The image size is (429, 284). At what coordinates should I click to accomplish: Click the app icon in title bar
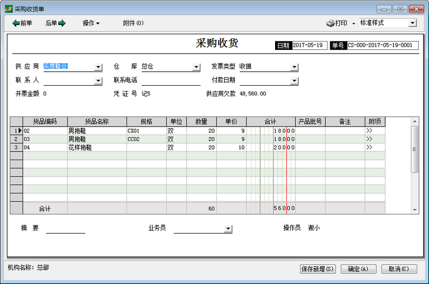pos(9,9)
